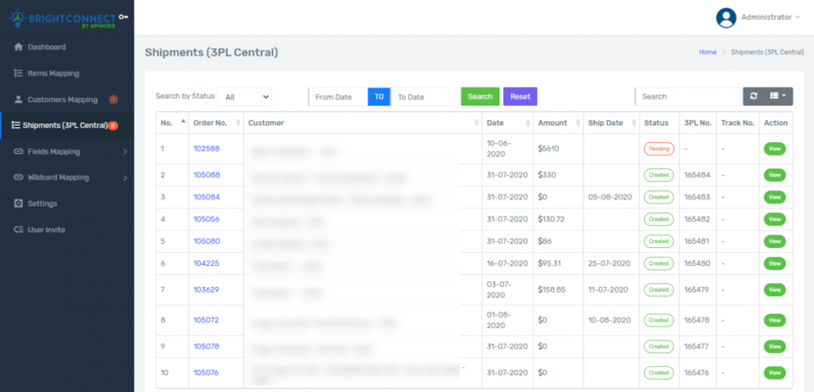Select Shipments (3PL Central) sidebar item

pyautogui.click(x=67, y=125)
